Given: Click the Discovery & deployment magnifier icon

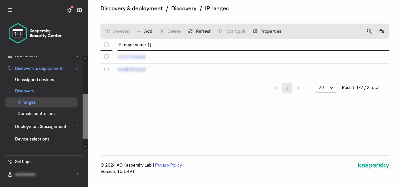Looking at the screenshot, I should coord(10,68).
